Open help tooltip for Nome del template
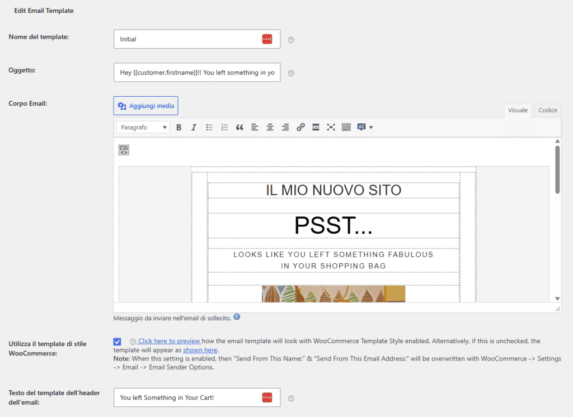The height and width of the screenshot is (417, 573). point(291,40)
